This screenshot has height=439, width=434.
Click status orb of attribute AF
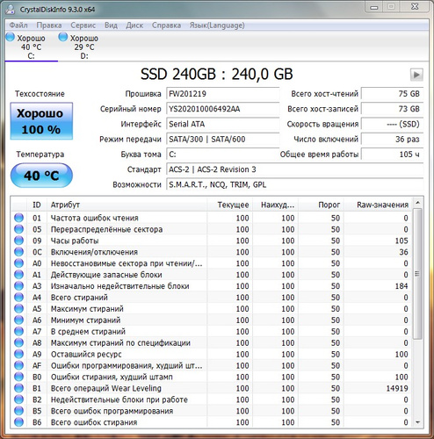[19, 365]
